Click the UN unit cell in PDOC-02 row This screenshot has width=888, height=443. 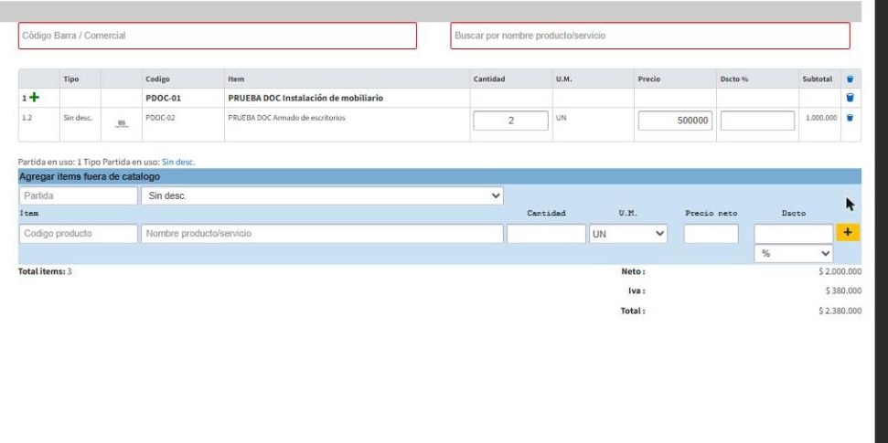562,118
